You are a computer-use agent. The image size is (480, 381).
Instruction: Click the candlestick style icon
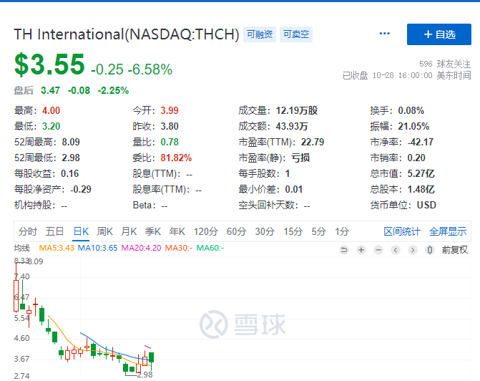(x=429, y=249)
